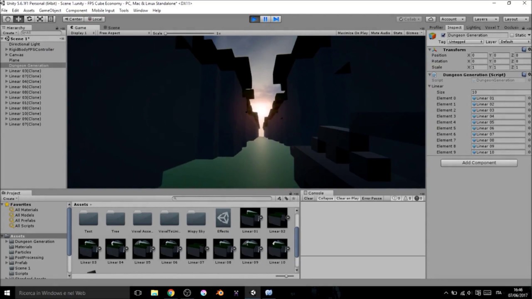Viewport: 532px width, 299px height.
Task: Select the Move tool in the toolbar
Action: [x=19, y=19]
